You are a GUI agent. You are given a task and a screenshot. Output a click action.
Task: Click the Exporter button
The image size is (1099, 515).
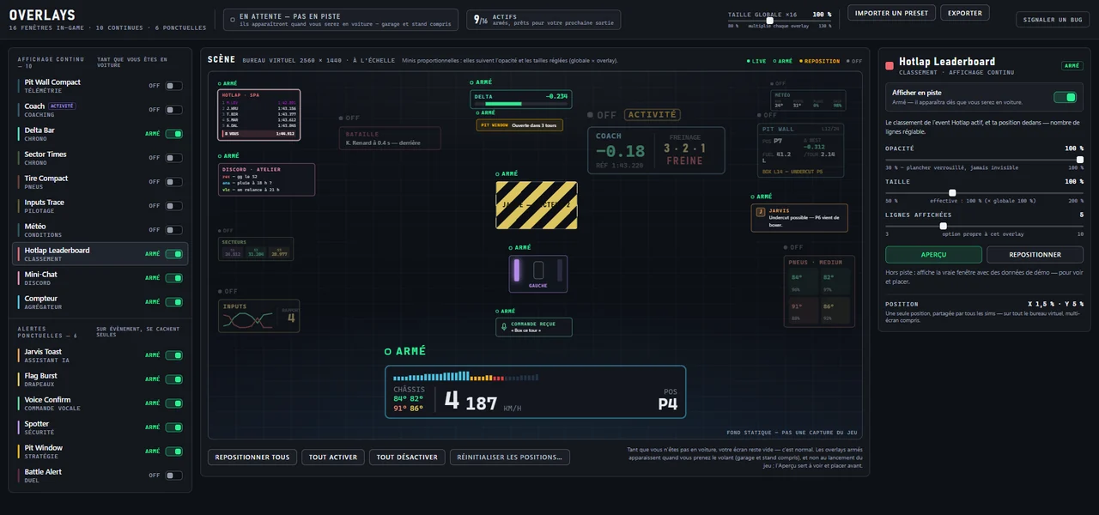pyautogui.click(x=965, y=13)
